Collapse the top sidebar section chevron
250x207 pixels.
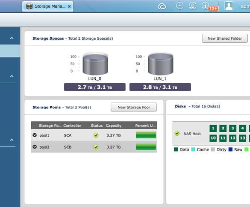(12, 38)
